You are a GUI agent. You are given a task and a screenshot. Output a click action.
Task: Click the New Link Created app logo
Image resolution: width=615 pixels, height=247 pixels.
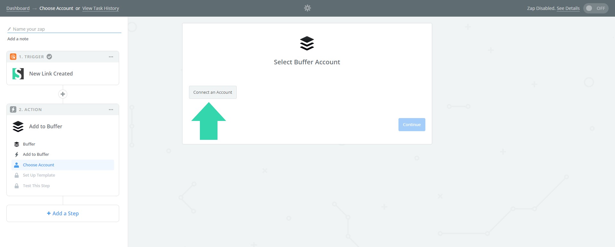tap(18, 74)
